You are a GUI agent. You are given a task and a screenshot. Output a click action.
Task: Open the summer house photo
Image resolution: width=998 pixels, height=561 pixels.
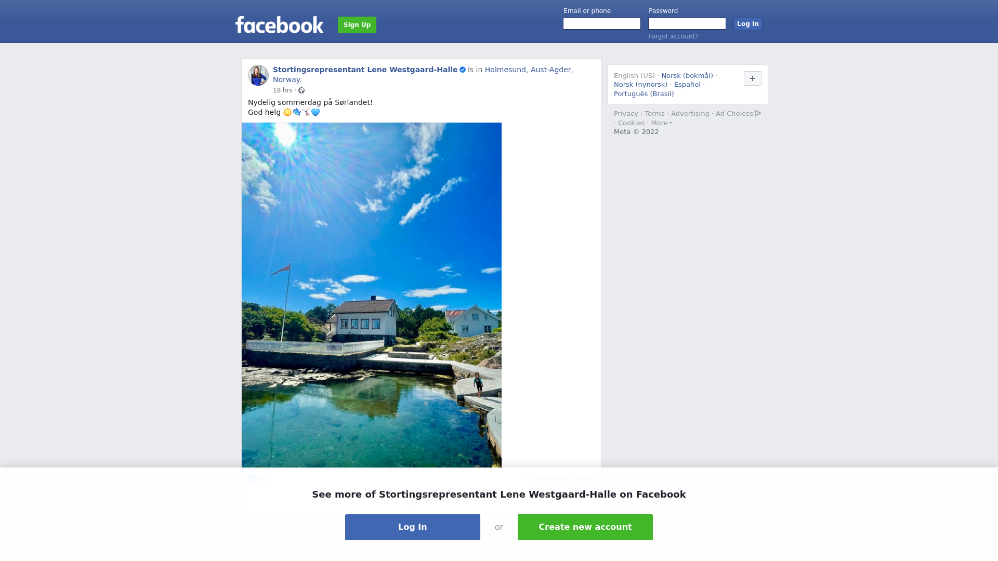[372, 295]
